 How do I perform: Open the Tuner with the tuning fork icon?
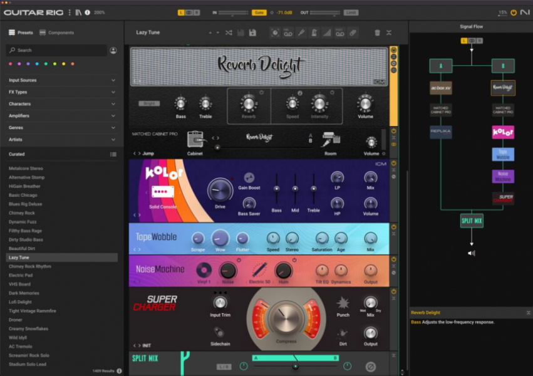click(301, 32)
